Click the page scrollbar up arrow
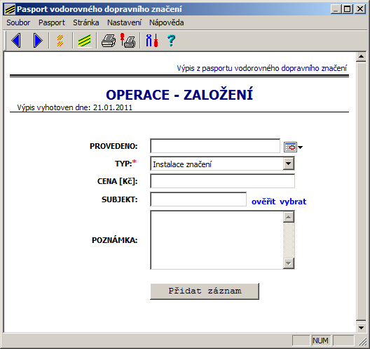Image resolution: width=370 pixels, height=349 pixels. tap(361, 56)
